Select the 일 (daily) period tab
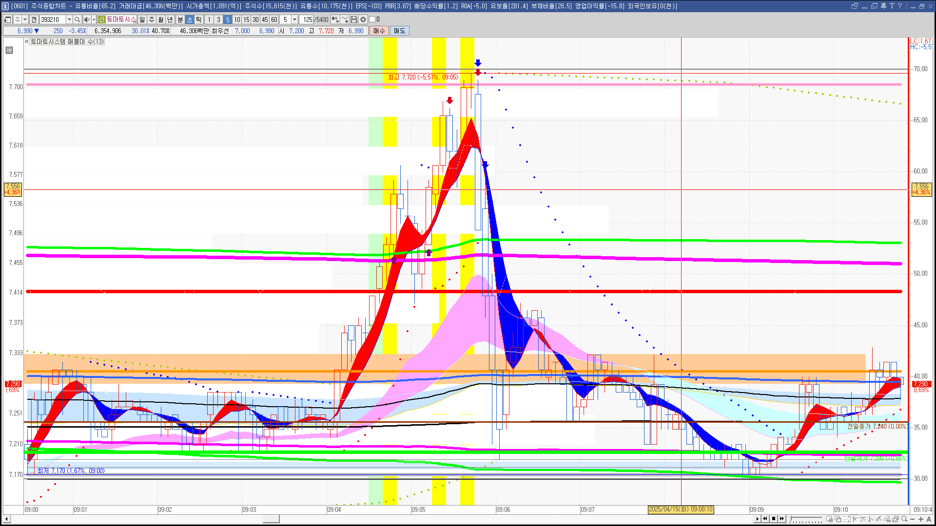The height and width of the screenshot is (526, 936). 142,19
